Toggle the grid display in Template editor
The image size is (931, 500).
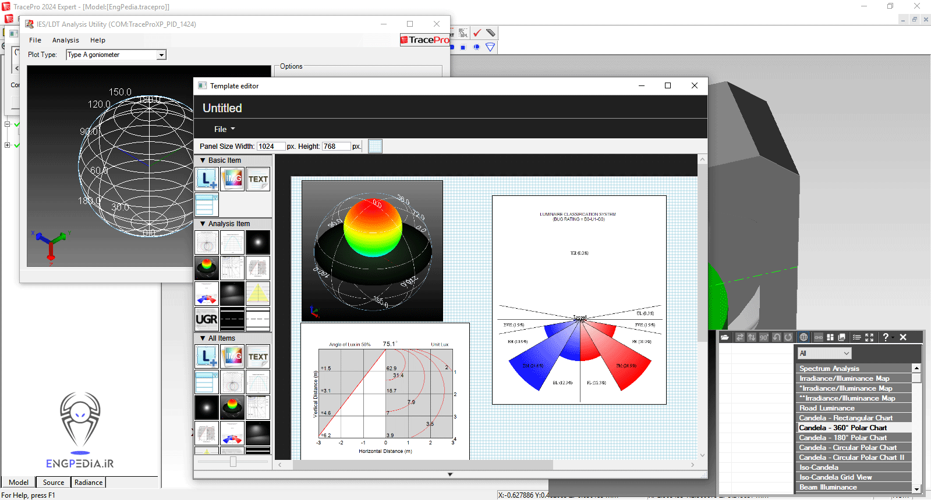coord(376,147)
